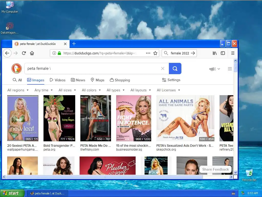Select the Recycle Bin desktop icon
Viewport: 262px width, 197px height.
(249, 175)
